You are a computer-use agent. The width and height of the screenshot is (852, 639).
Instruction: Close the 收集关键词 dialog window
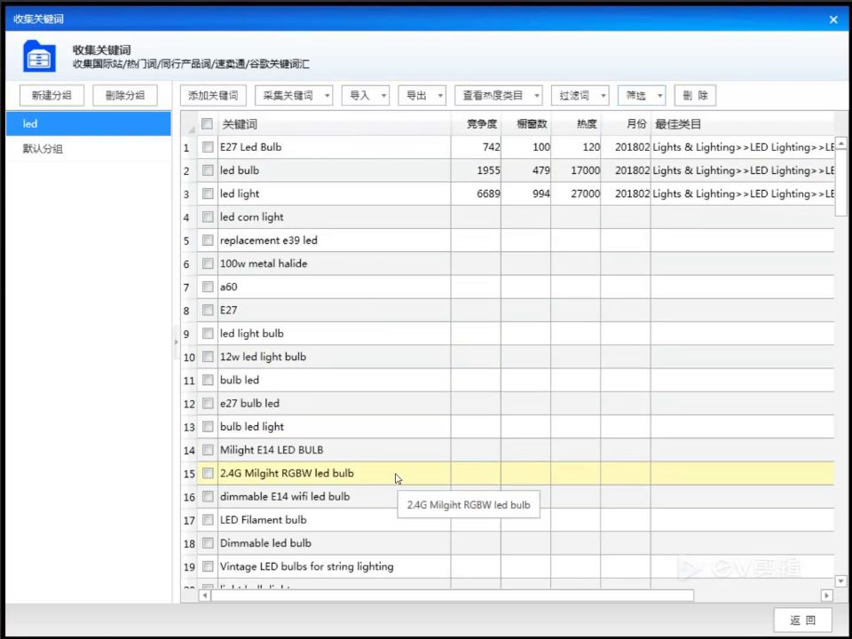click(x=833, y=20)
